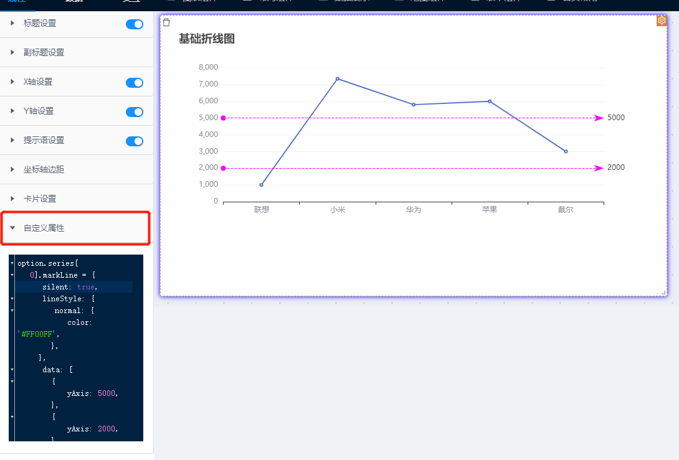Click the y-axis value 7,000
The image size is (679, 460).
pyautogui.click(x=208, y=84)
